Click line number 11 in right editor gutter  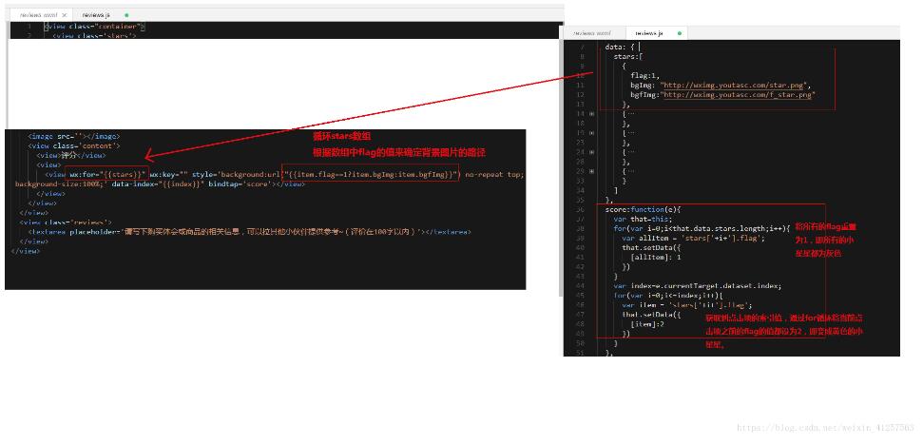581,85
